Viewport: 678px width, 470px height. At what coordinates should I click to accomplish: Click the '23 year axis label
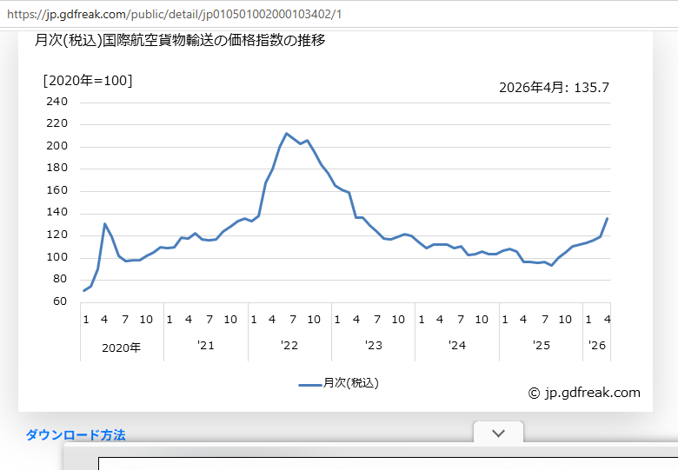374,346
